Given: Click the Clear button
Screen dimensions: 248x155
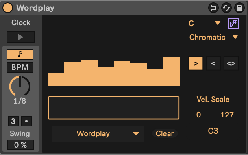Looking at the screenshot, I should click(165, 133).
